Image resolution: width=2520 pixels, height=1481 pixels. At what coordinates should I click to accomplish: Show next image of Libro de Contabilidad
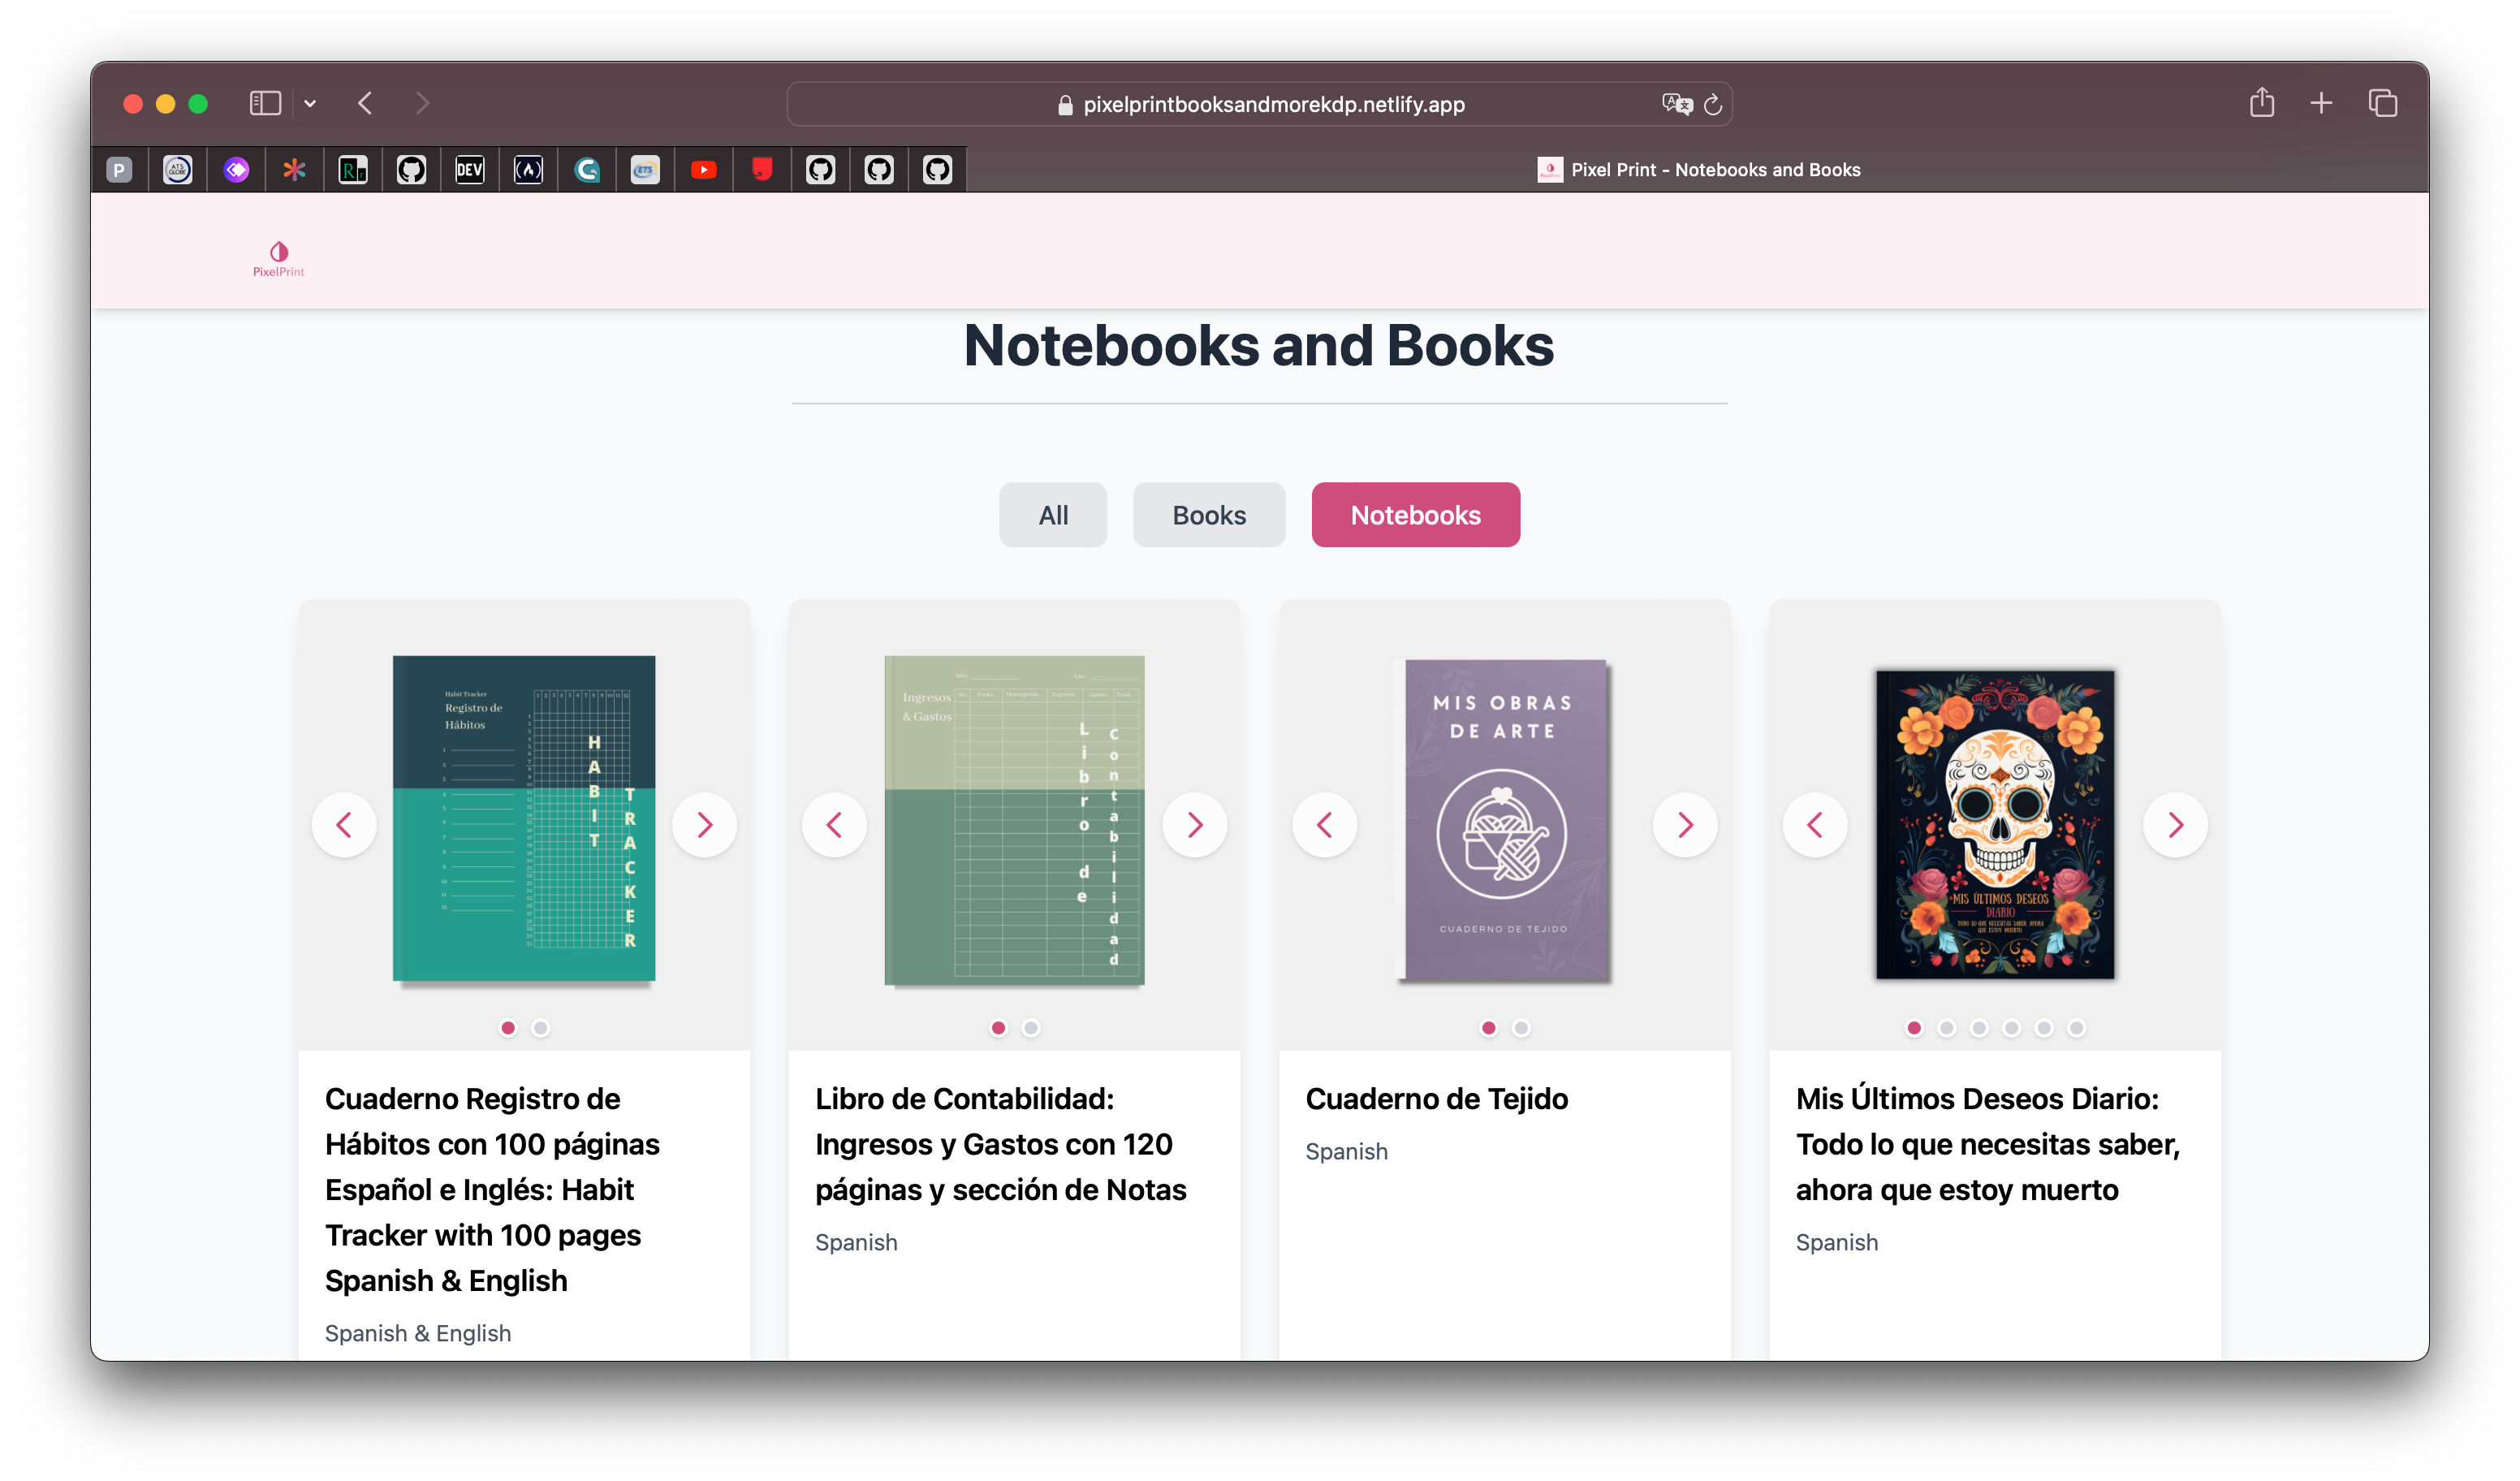click(1194, 825)
